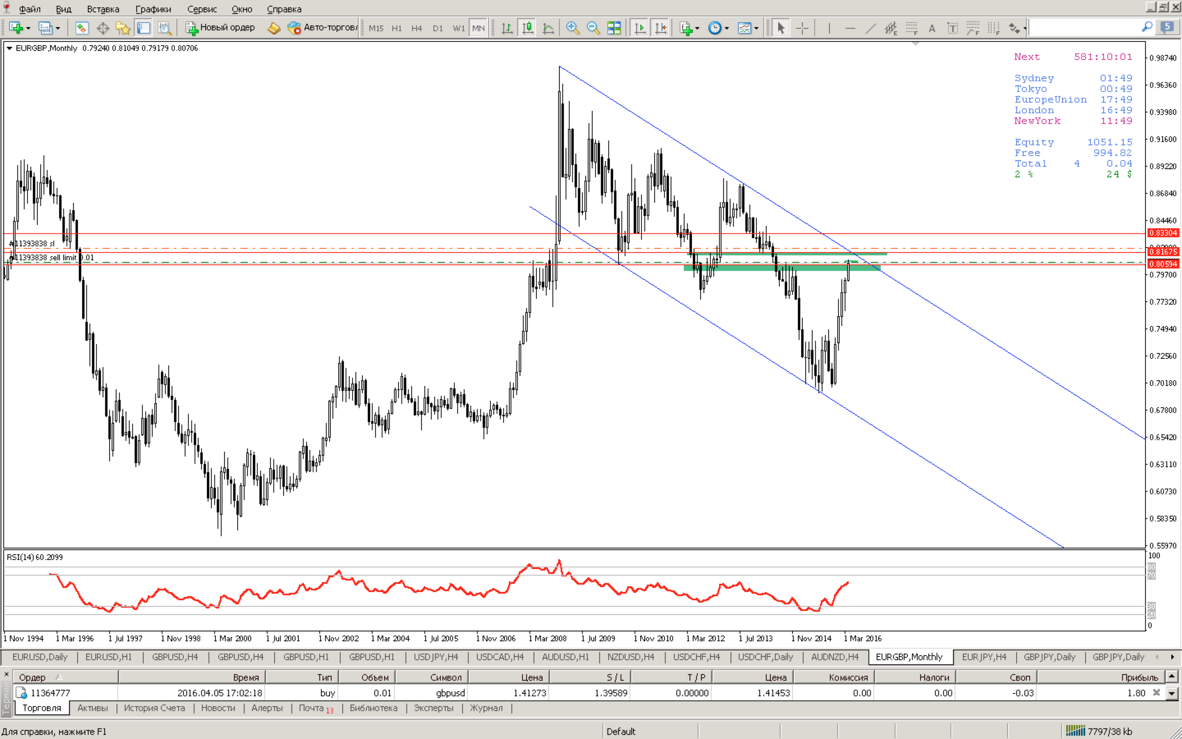Select the Fibonacci Arc tool icon
1182x739 pixels.
pyautogui.click(x=973, y=28)
